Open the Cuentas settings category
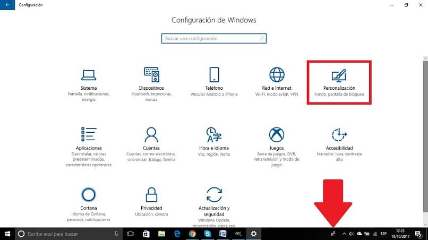This screenshot has height=240, width=428. point(151,144)
